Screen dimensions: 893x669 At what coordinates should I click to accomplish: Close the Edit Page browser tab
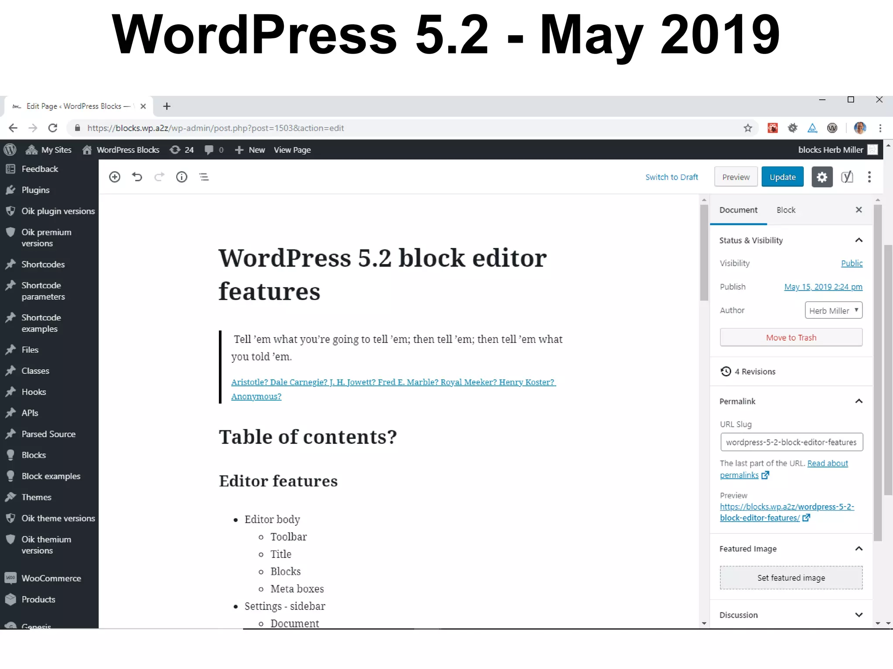click(143, 106)
